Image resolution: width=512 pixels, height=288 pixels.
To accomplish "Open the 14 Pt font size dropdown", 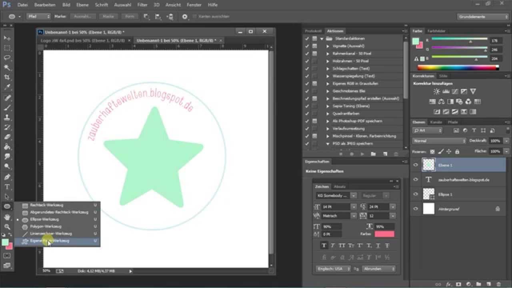I will coord(354,207).
